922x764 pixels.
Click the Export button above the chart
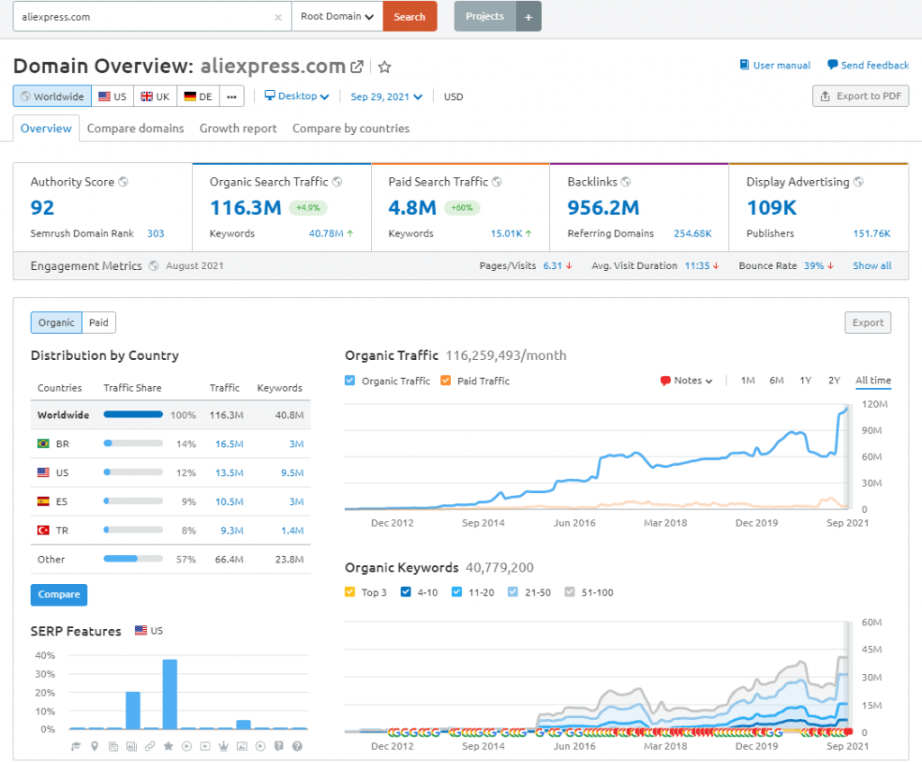(868, 323)
